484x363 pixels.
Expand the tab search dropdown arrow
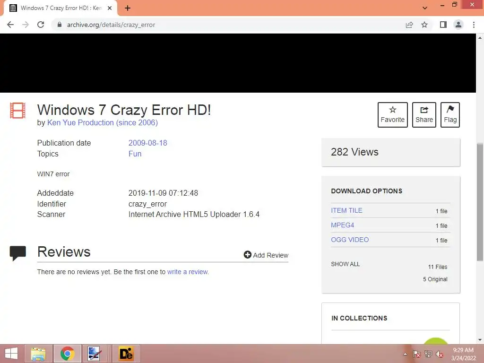(425, 8)
